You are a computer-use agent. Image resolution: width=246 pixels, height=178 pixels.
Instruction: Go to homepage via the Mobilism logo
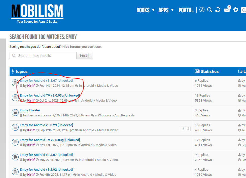pyautogui.click(x=37, y=14)
